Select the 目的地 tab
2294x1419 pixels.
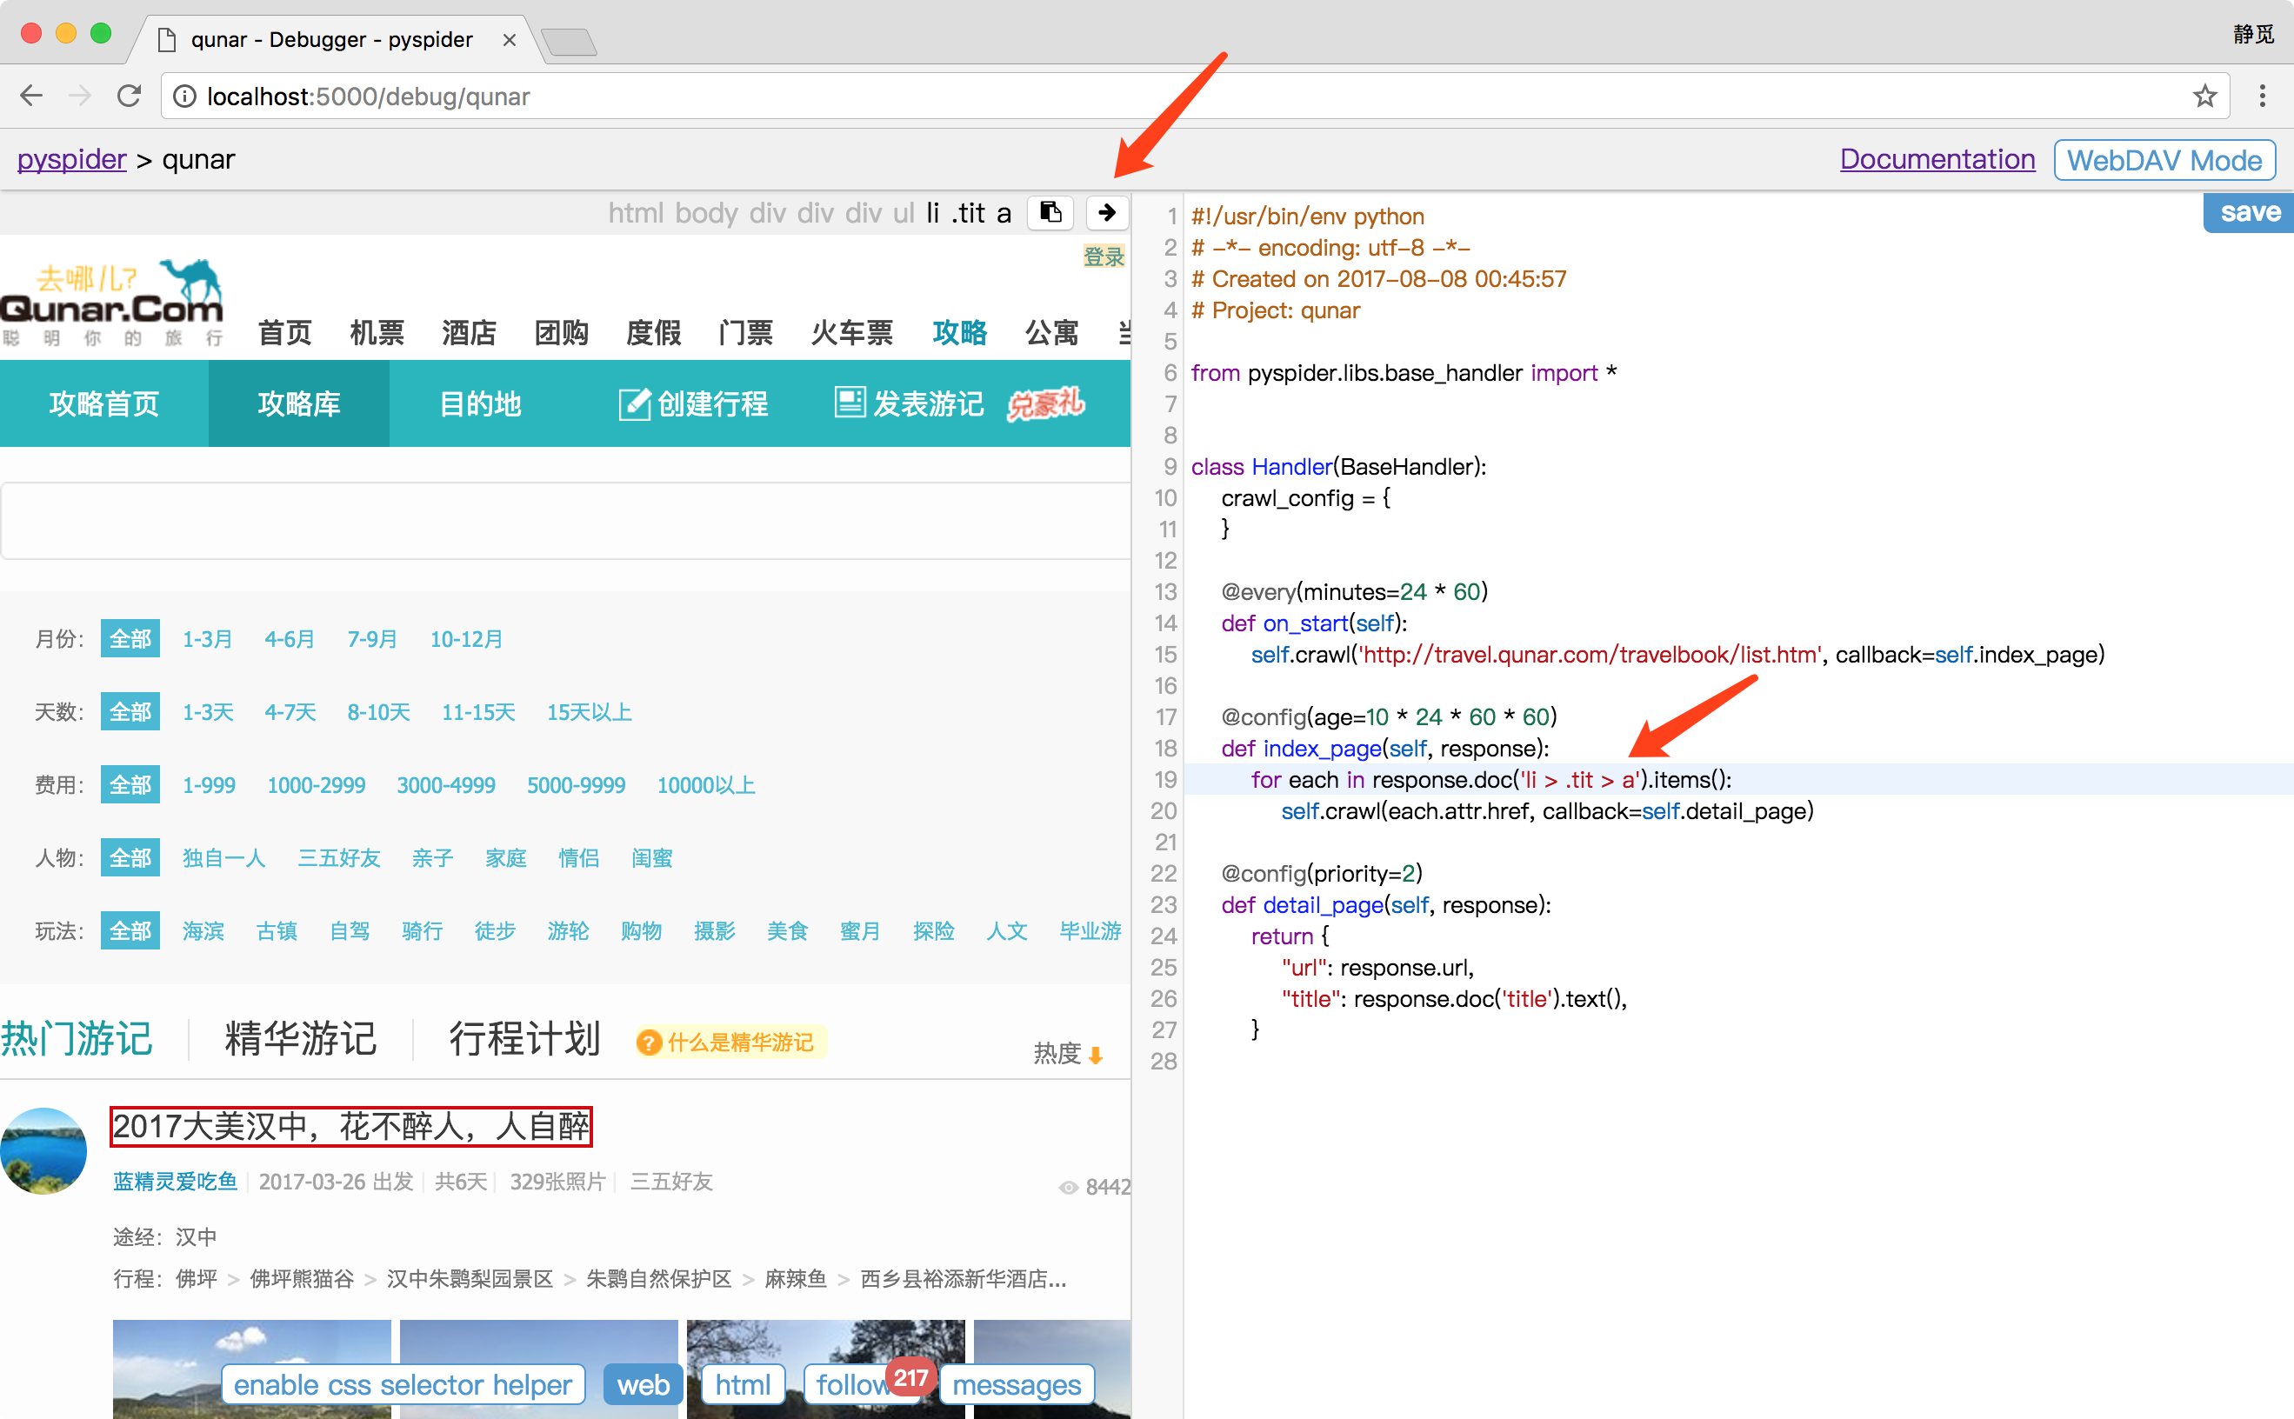481,403
